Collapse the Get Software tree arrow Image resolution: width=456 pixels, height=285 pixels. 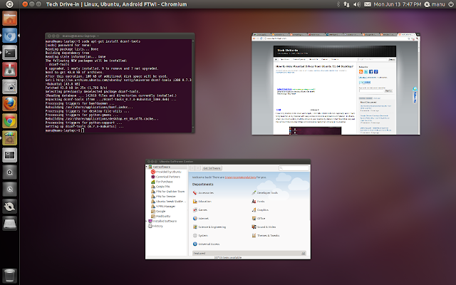(x=147, y=167)
